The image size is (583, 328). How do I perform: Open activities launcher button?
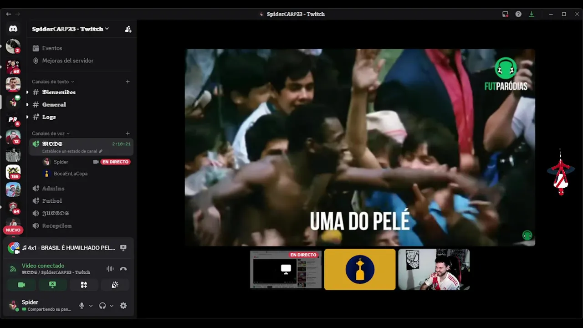tap(84, 285)
